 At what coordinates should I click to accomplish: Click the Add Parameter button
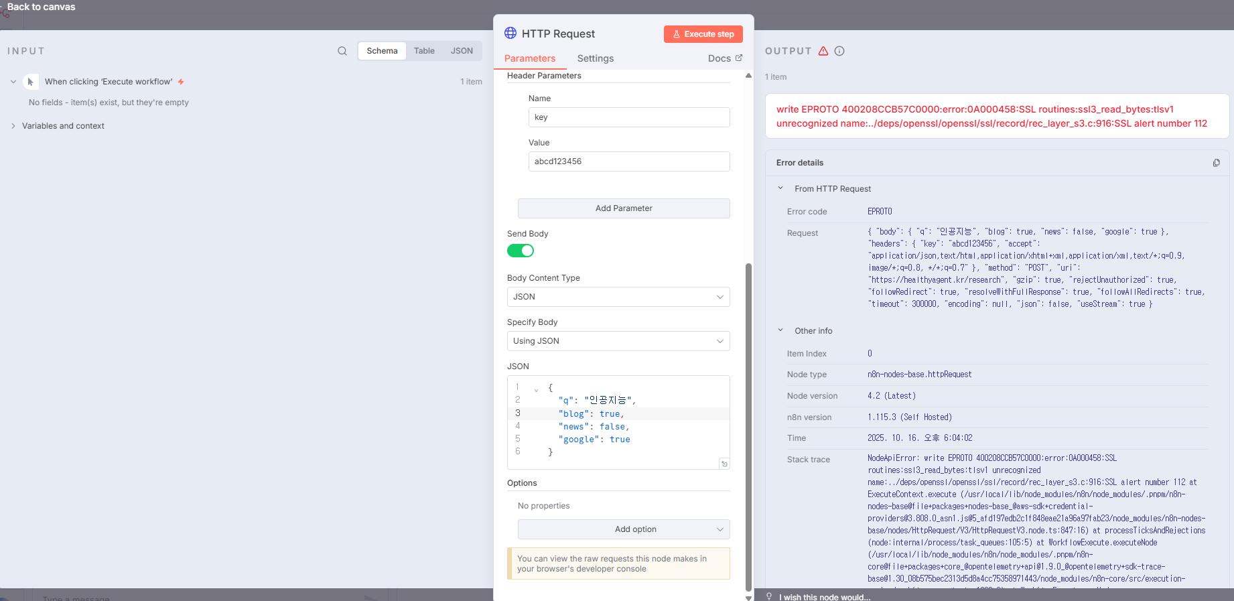pos(624,208)
